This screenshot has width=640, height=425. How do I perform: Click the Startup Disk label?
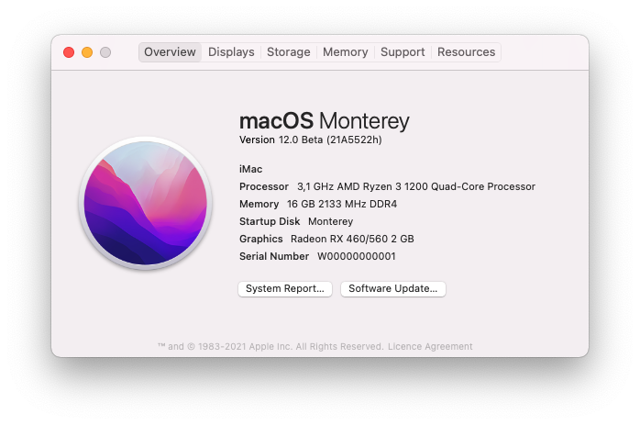point(270,221)
